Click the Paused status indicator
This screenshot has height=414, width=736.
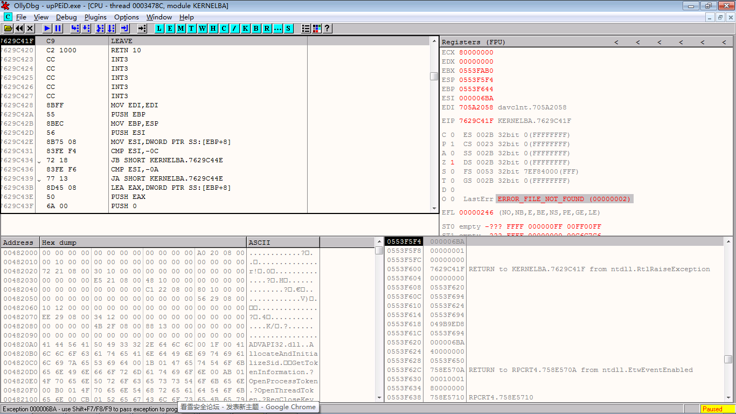point(717,409)
